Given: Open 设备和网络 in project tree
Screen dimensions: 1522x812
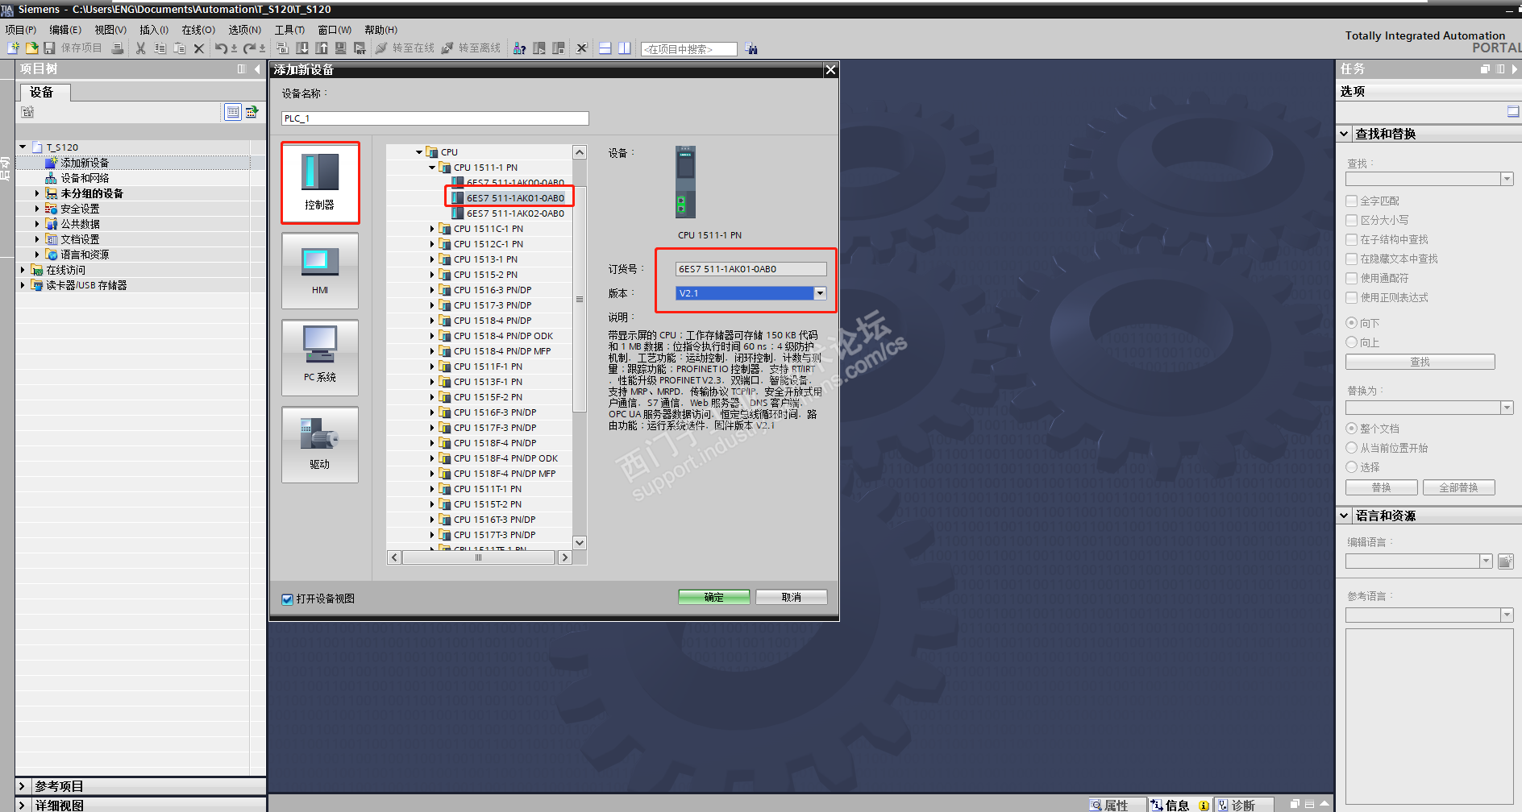Looking at the screenshot, I should pos(85,178).
